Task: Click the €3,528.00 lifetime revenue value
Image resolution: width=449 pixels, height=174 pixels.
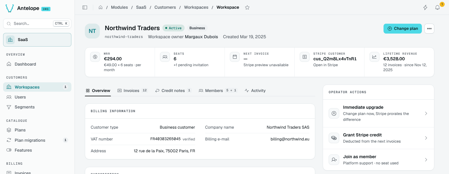Action: tap(394, 59)
